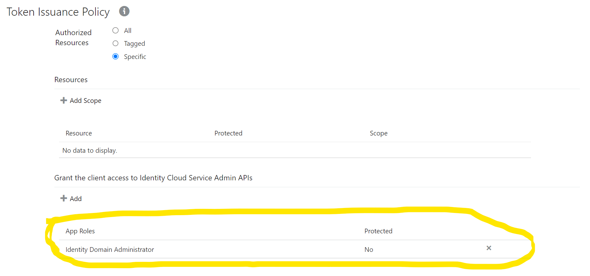Click the Authorized Resources label

coord(73,38)
